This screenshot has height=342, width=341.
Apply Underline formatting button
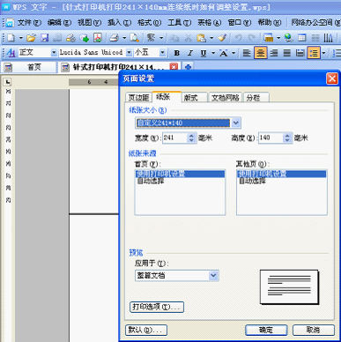204,53
